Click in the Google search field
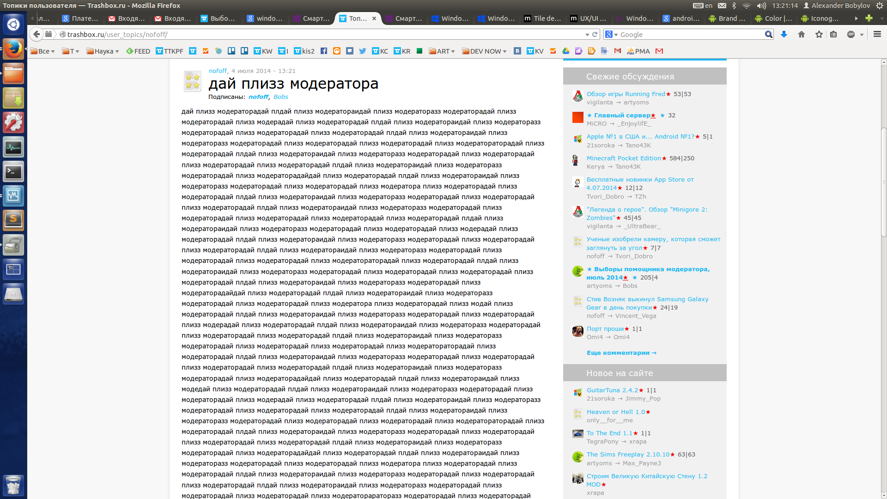The image size is (887, 499). 688,34
